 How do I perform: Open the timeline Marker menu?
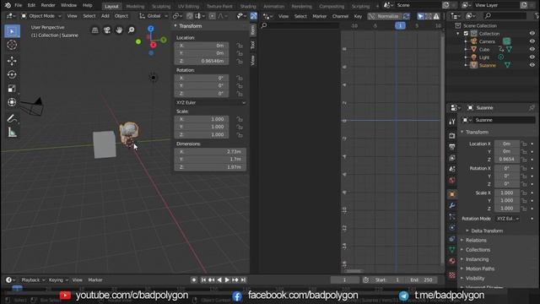pyautogui.click(x=95, y=280)
